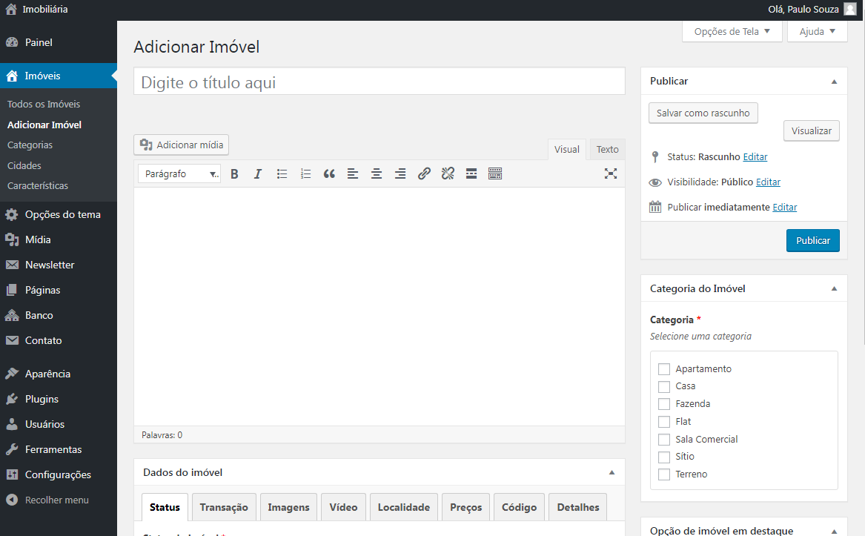865x536 pixels.
Task: Insert a bulleted list
Action: click(x=282, y=174)
